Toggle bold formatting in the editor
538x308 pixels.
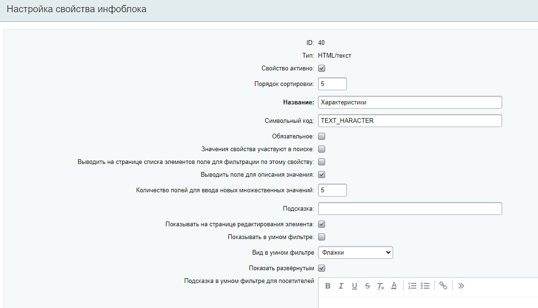328,286
